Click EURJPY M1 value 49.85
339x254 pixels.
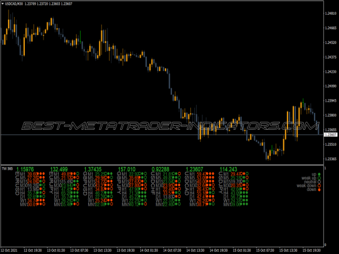66,174
